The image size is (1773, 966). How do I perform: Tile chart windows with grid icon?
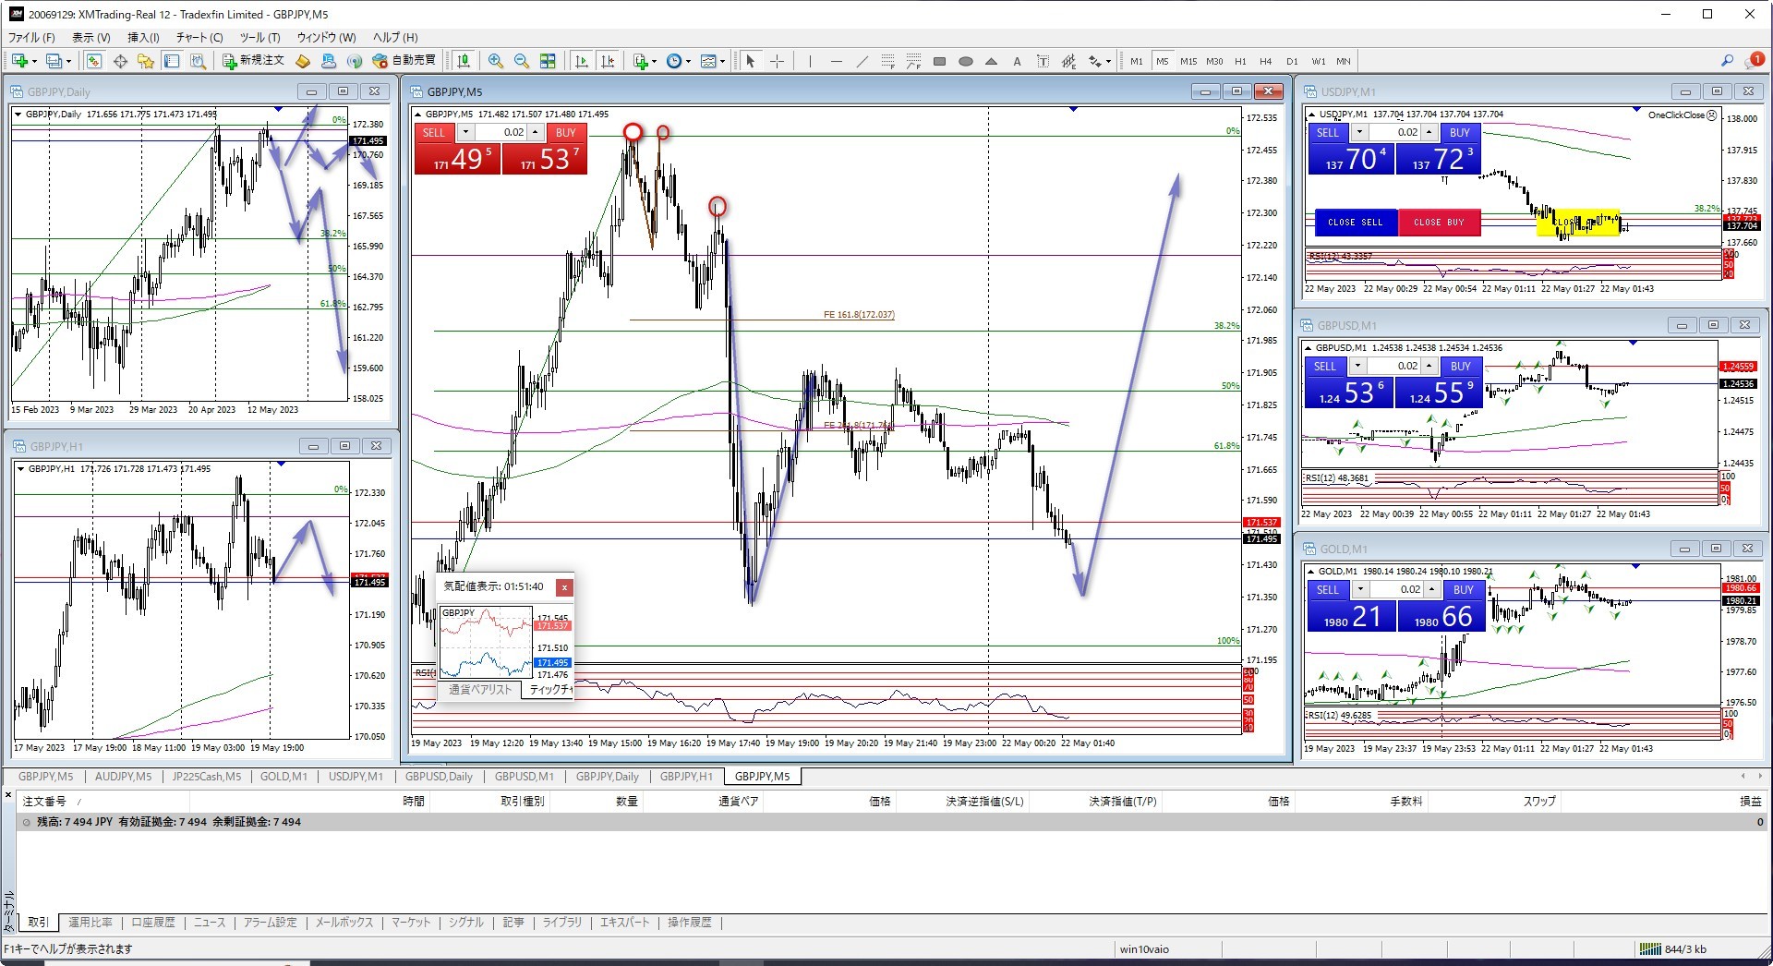coord(548,61)
